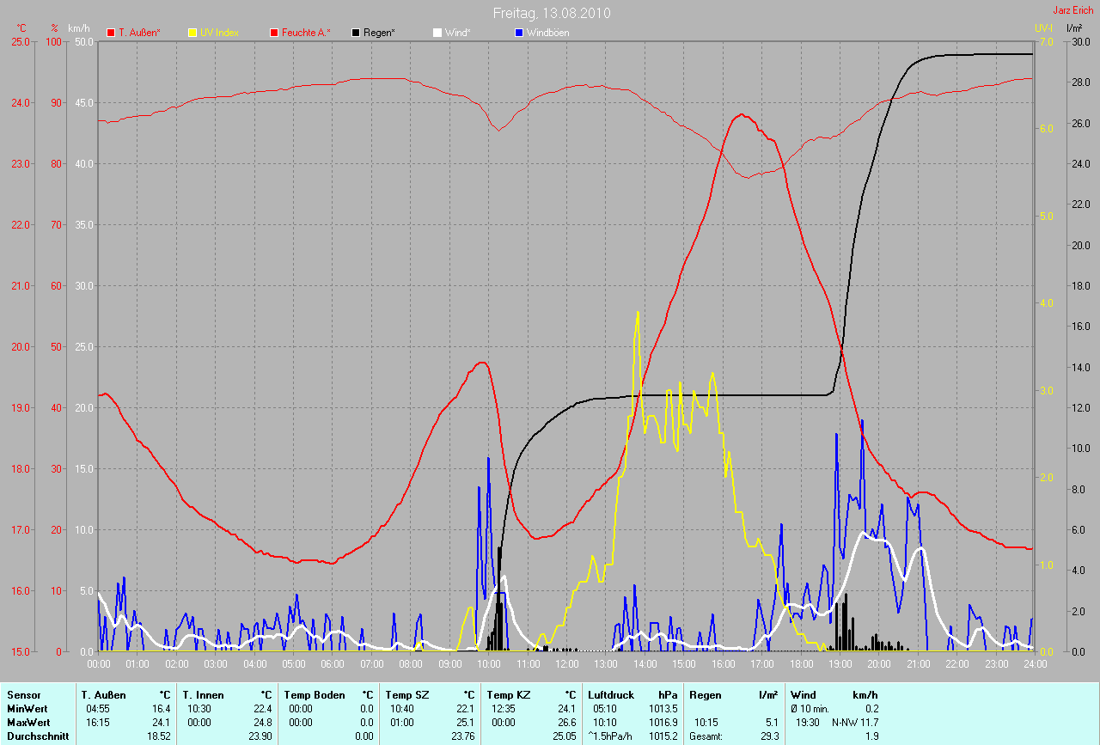1100x745 pixels.
Task: Click the Temp Boden column header
Action: pos(314,694)
